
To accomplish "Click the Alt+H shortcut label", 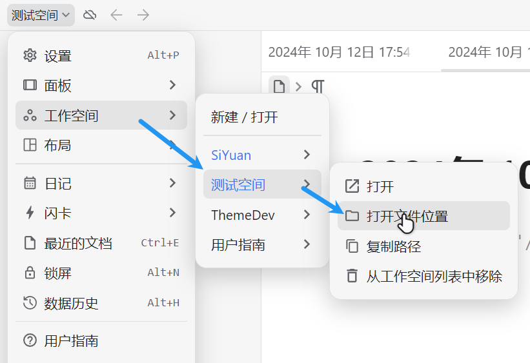I will (x=163, y=302).
